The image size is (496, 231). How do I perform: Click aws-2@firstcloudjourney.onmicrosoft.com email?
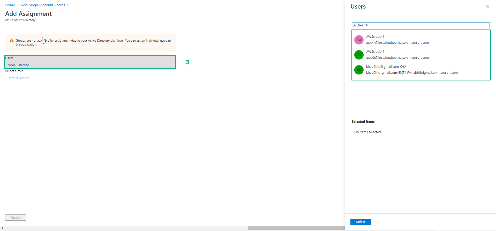397,58
